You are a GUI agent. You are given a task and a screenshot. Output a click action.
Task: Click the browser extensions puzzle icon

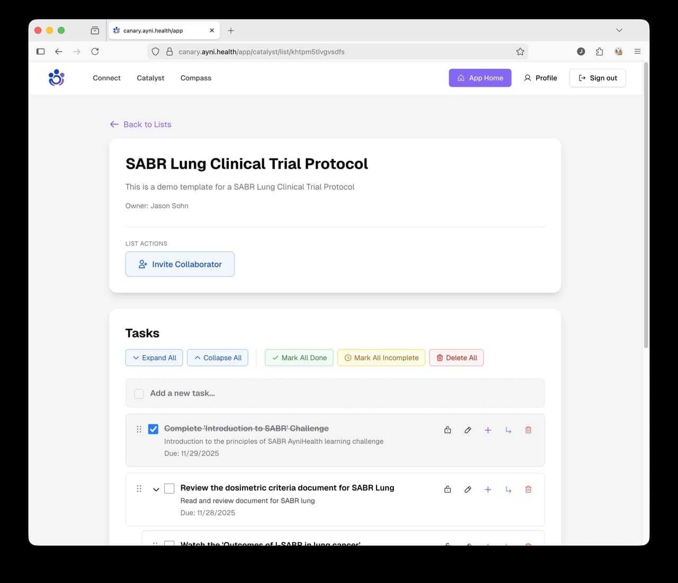[x=599, y=51]
